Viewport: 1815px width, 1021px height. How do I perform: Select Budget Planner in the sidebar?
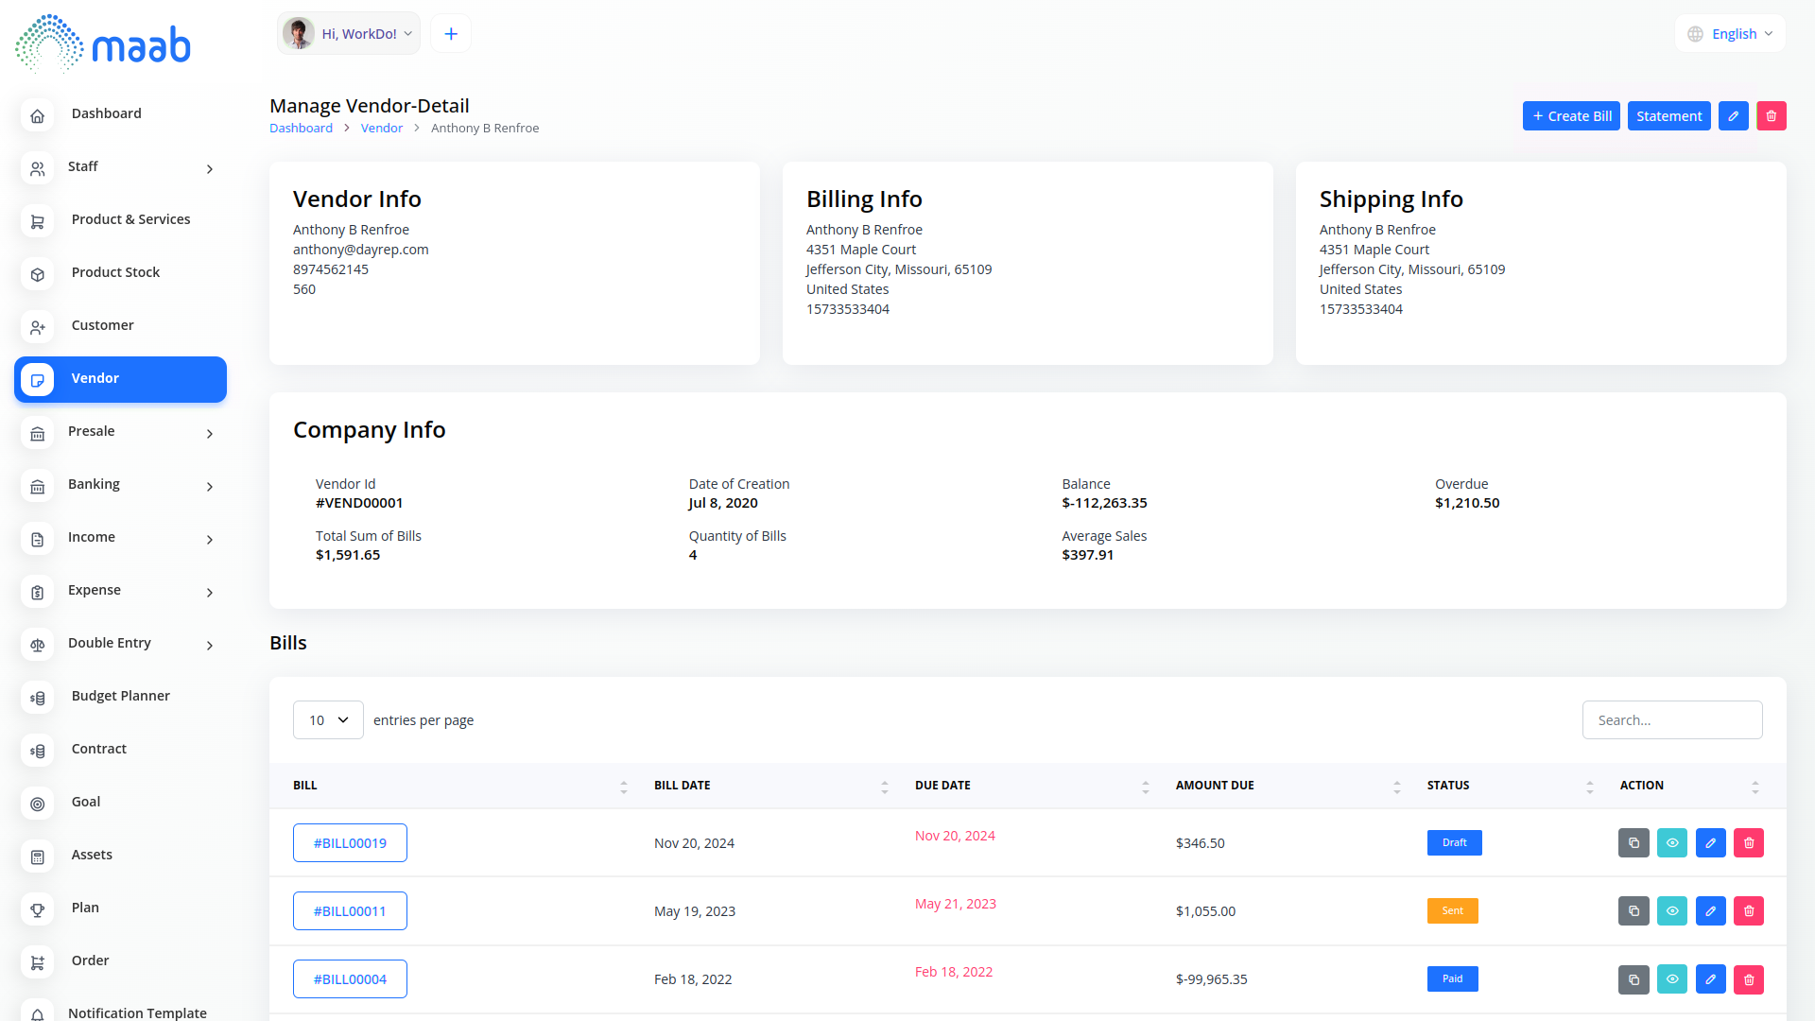pos(120,696)
